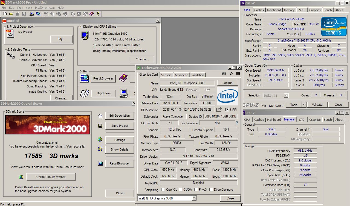This screenshot has width=350, height=206.
Task: Click the GPU-Z Name field showing HD Graphics 3000
Action: click(x=187, y=83)
